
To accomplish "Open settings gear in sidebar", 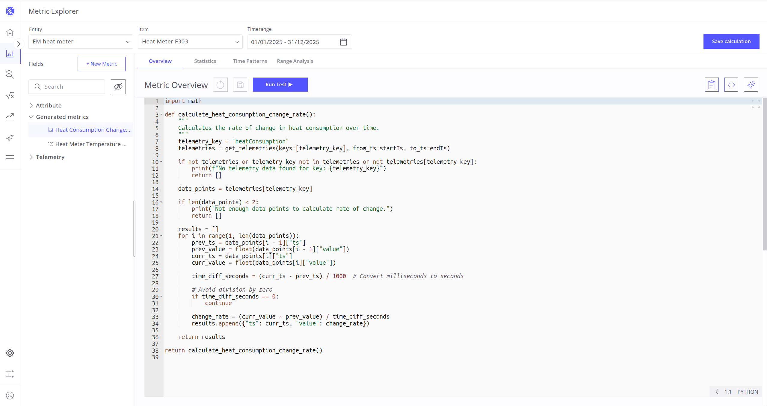I will coord(10,353).
